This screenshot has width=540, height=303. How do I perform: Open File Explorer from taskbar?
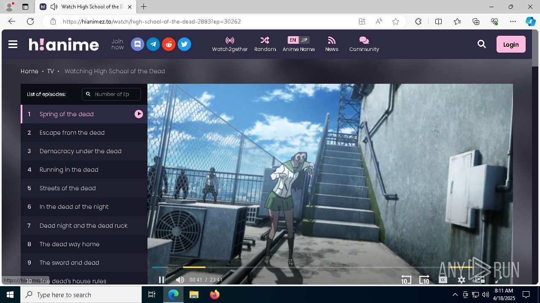pyautogui.click(x=194, y=295)
